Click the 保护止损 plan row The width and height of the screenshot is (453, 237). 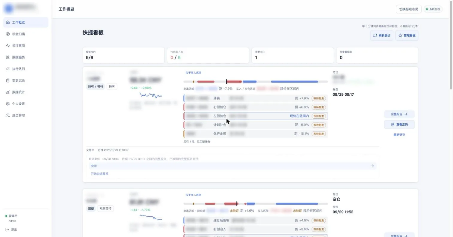tap(256, 134)
